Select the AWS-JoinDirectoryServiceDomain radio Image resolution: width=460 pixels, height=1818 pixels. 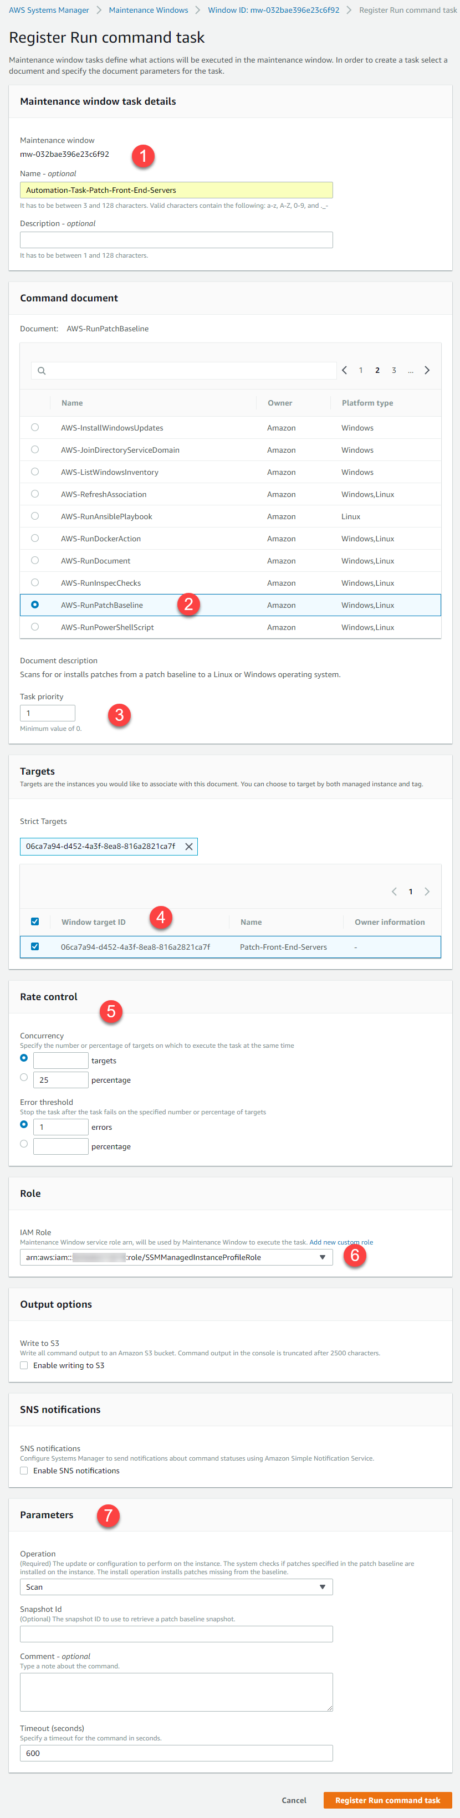tap(34, 449)
